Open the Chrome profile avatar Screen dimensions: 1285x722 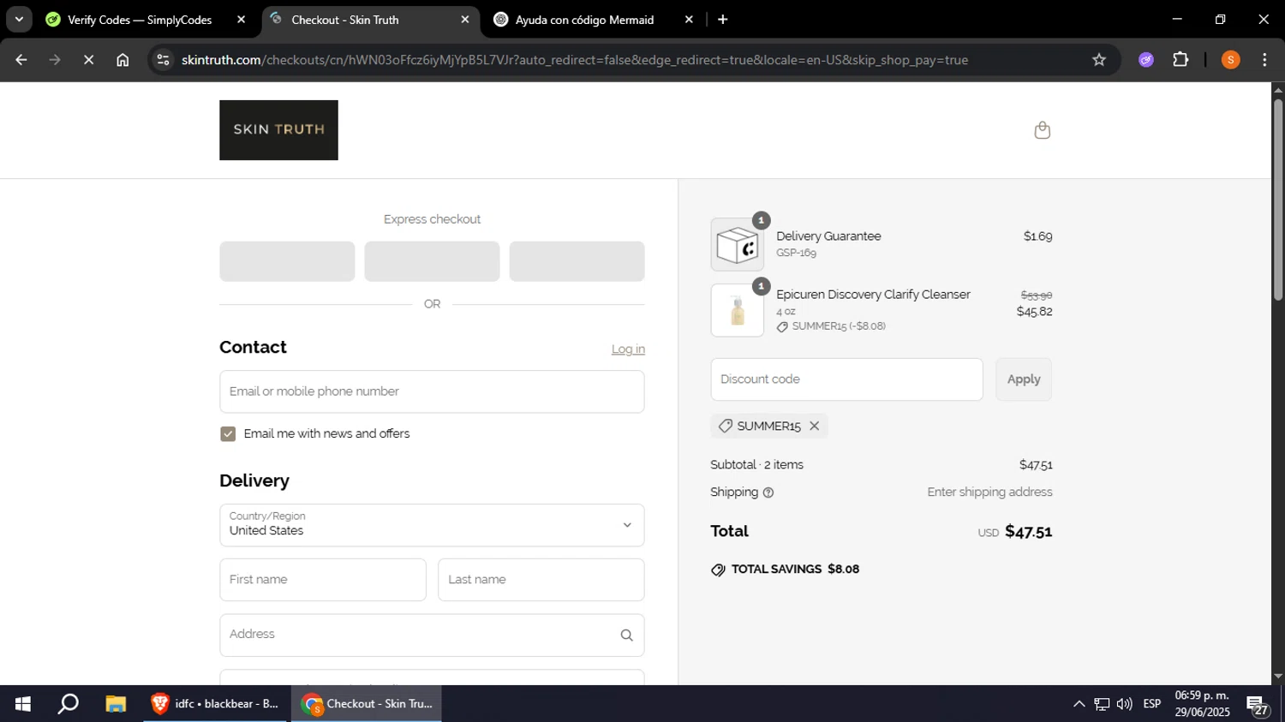click(1230, 60)
